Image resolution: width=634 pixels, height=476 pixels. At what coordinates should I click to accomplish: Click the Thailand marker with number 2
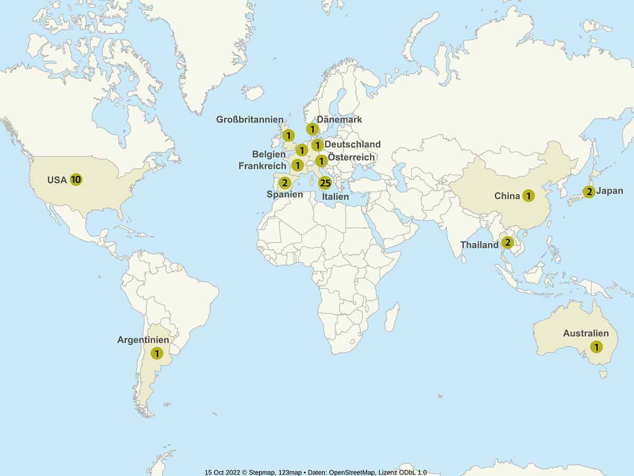coord(507,243)
